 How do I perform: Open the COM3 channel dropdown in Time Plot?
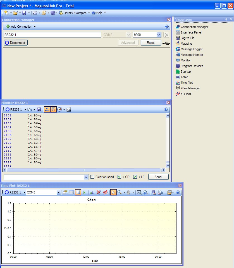(x=58, y=192)
